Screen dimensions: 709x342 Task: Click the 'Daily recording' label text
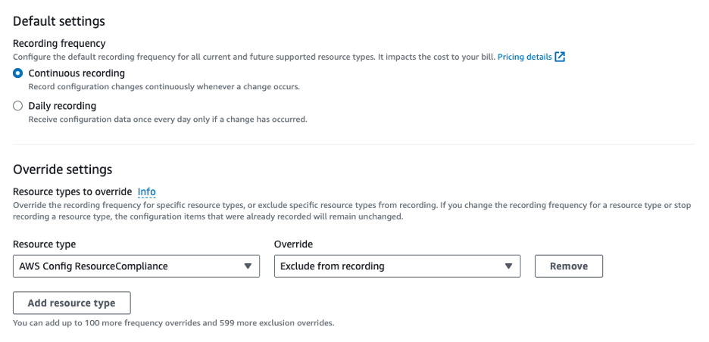point(62,106)
